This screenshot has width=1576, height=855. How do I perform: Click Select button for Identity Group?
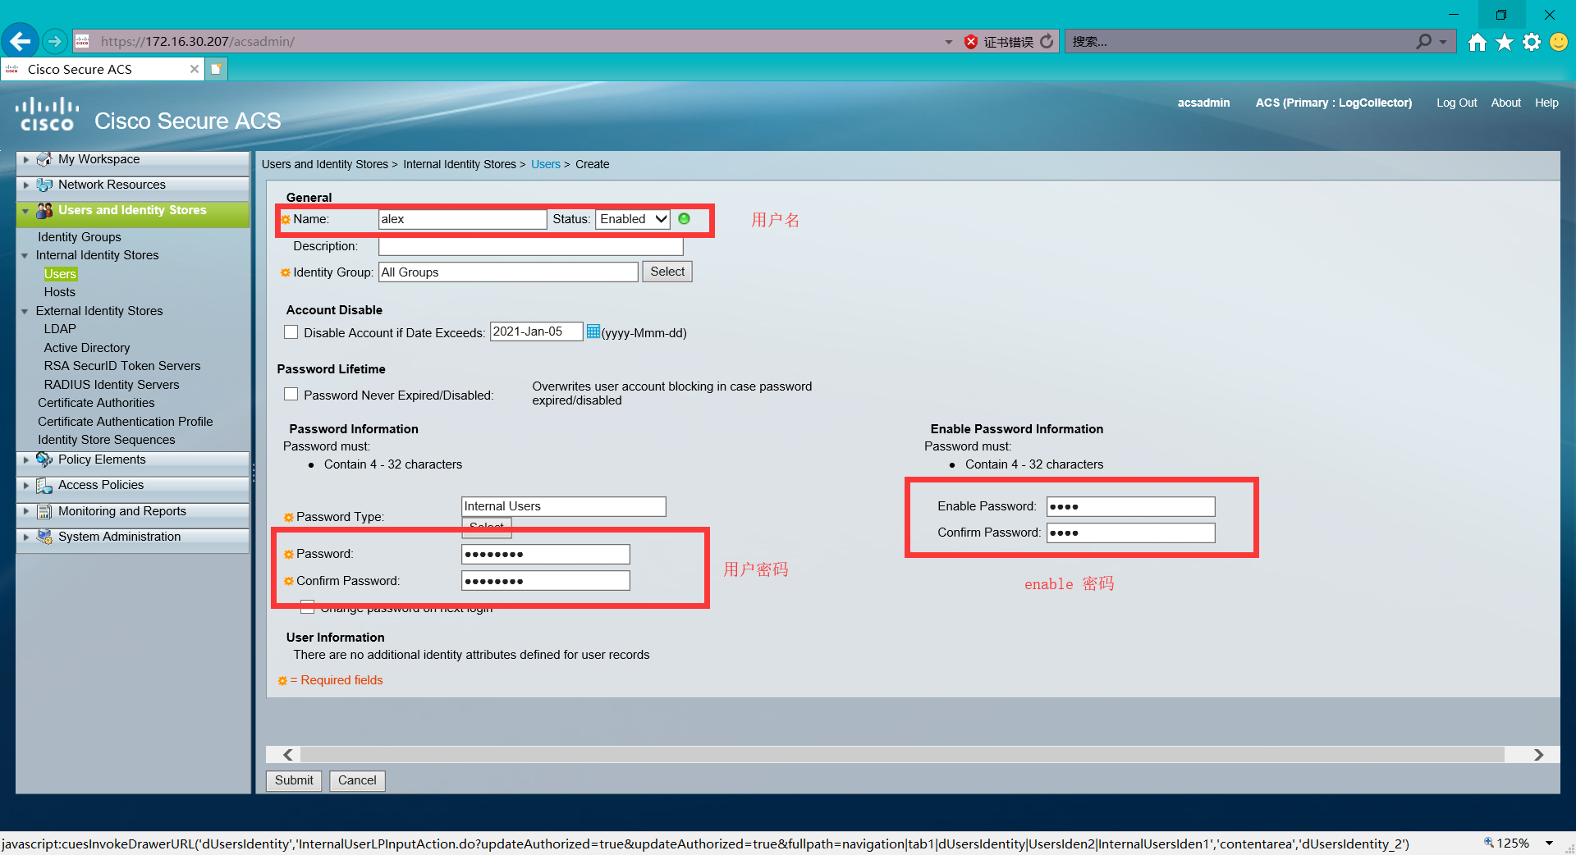[x=667, y=272]
